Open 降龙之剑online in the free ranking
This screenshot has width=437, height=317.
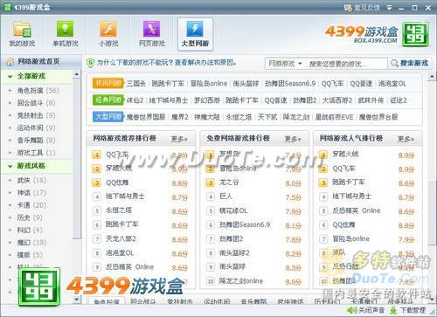(x=241, y=281)
